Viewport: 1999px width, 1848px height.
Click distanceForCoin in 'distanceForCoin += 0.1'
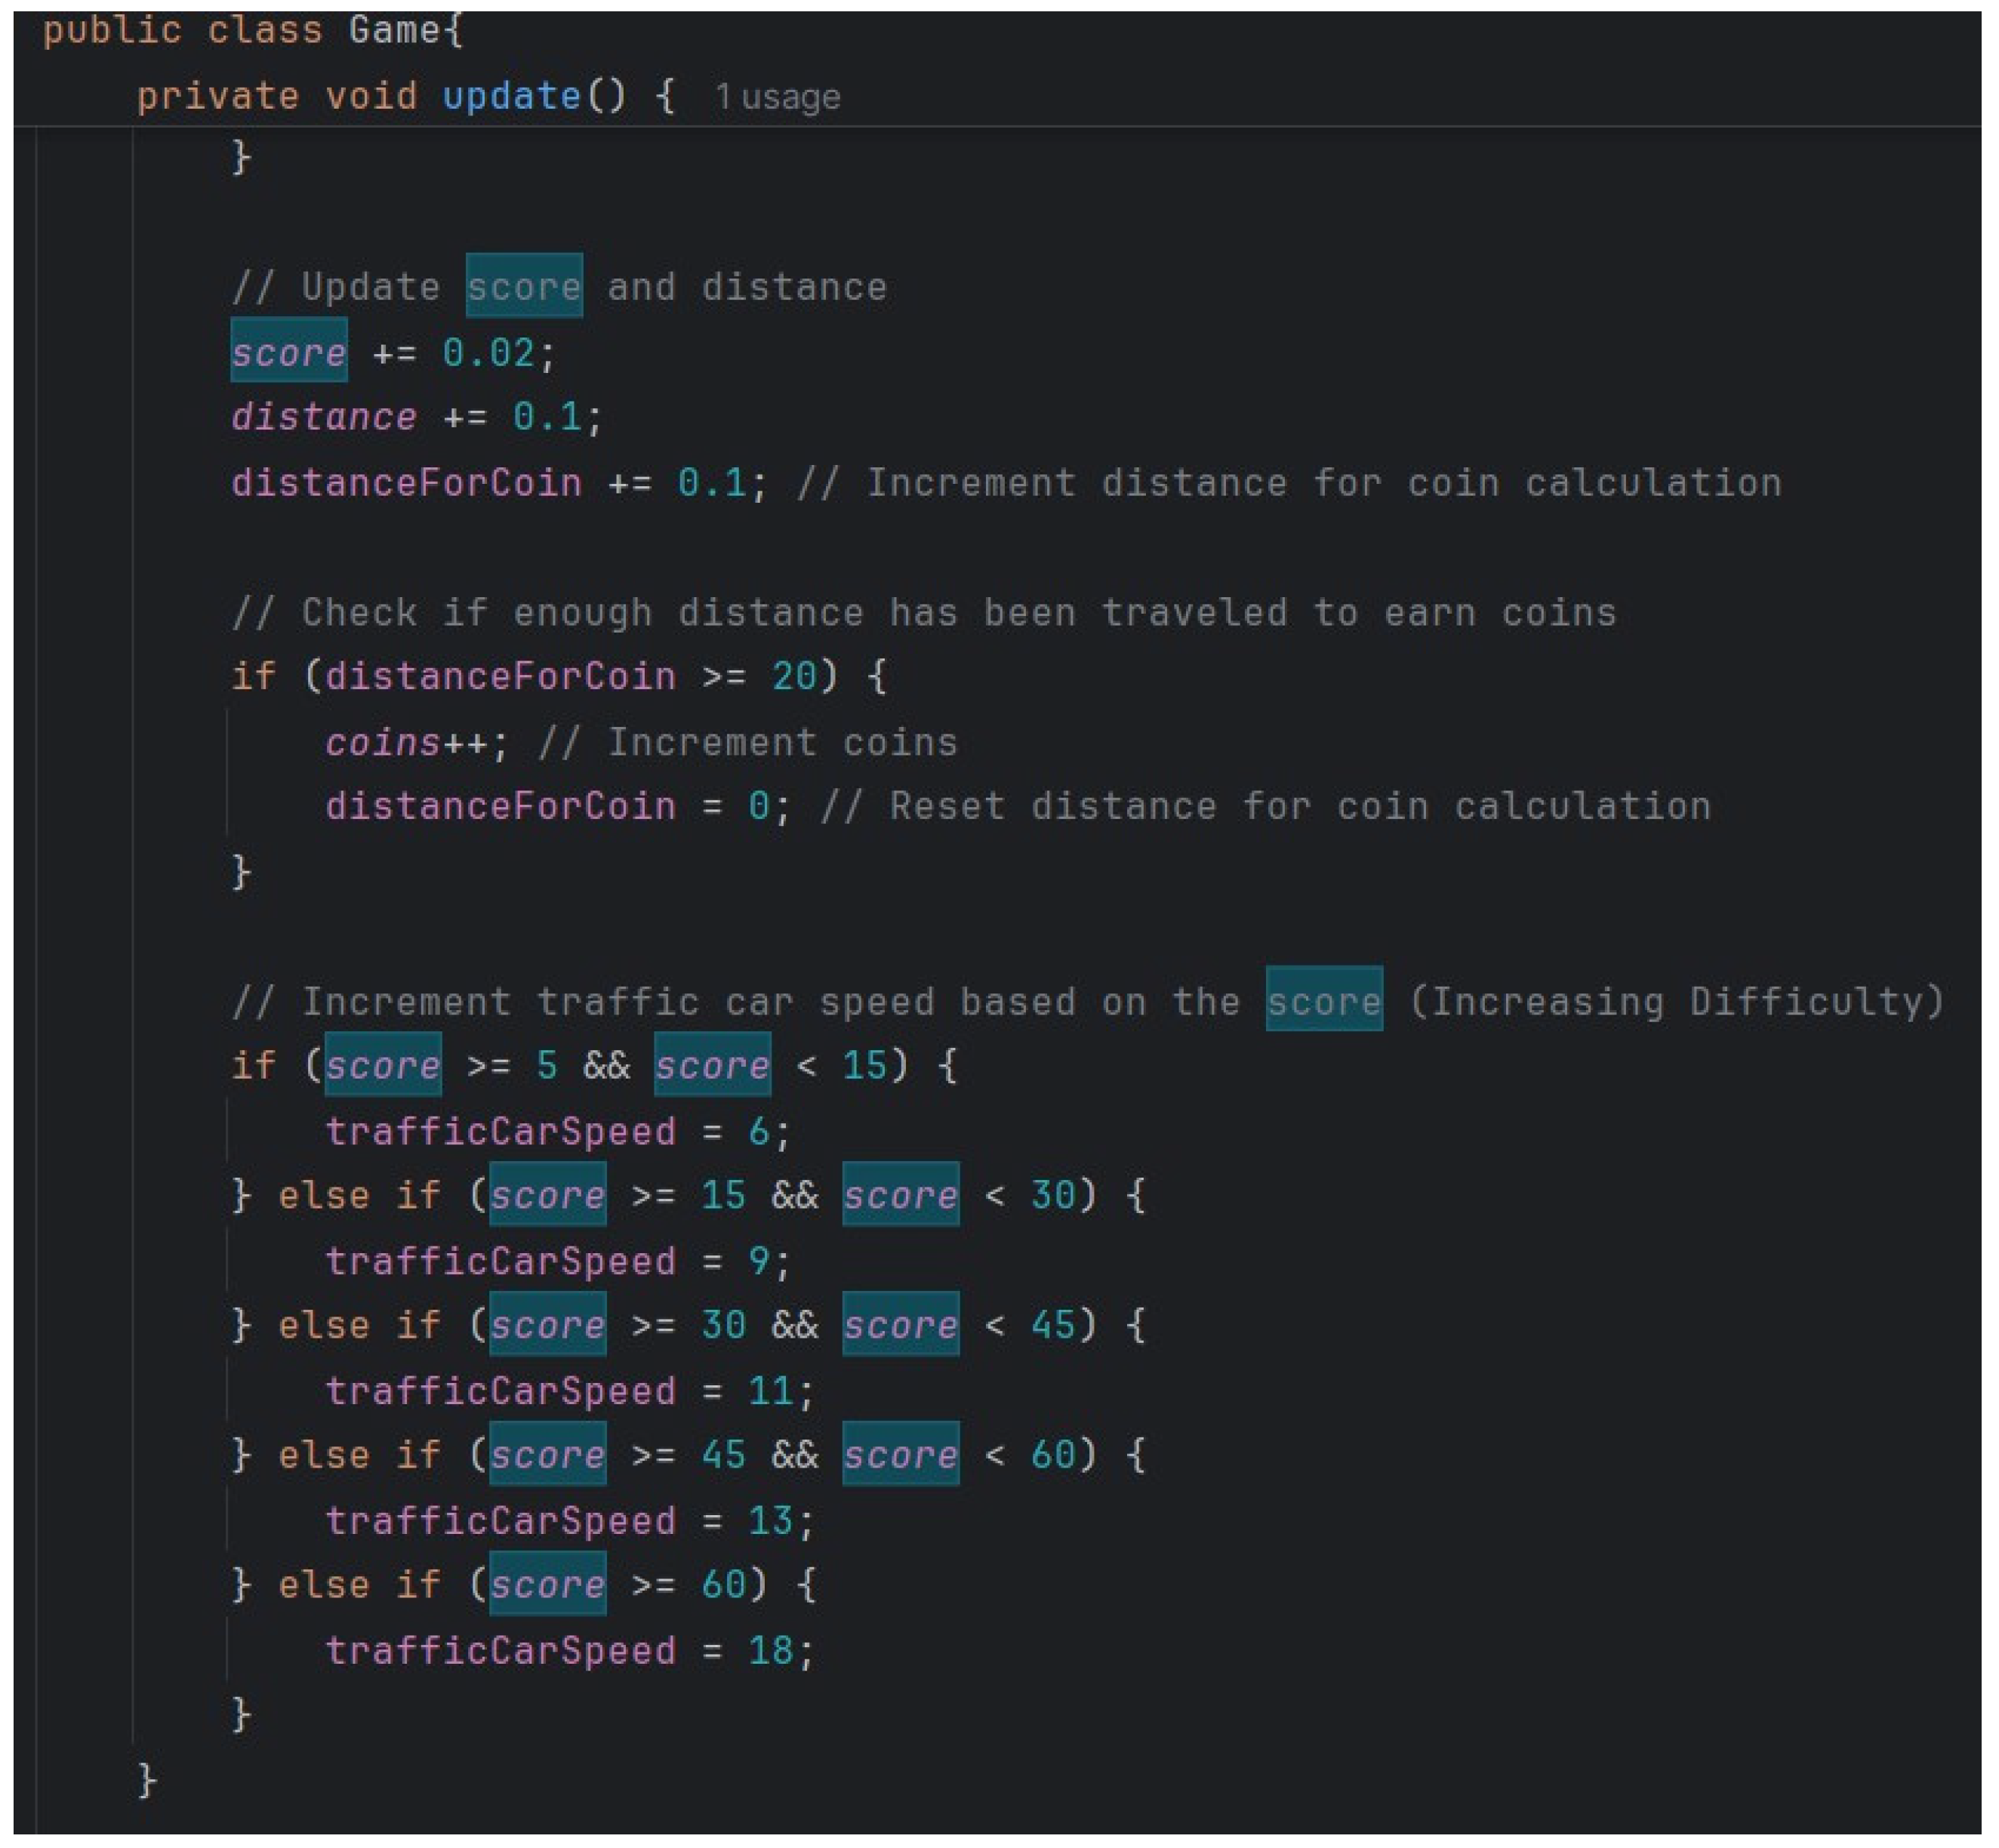point(406,483)
